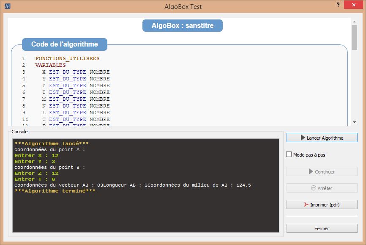
Task: Click line 'M EST_DU_TYPE NOMBRE'
Action: click(76, 99)
